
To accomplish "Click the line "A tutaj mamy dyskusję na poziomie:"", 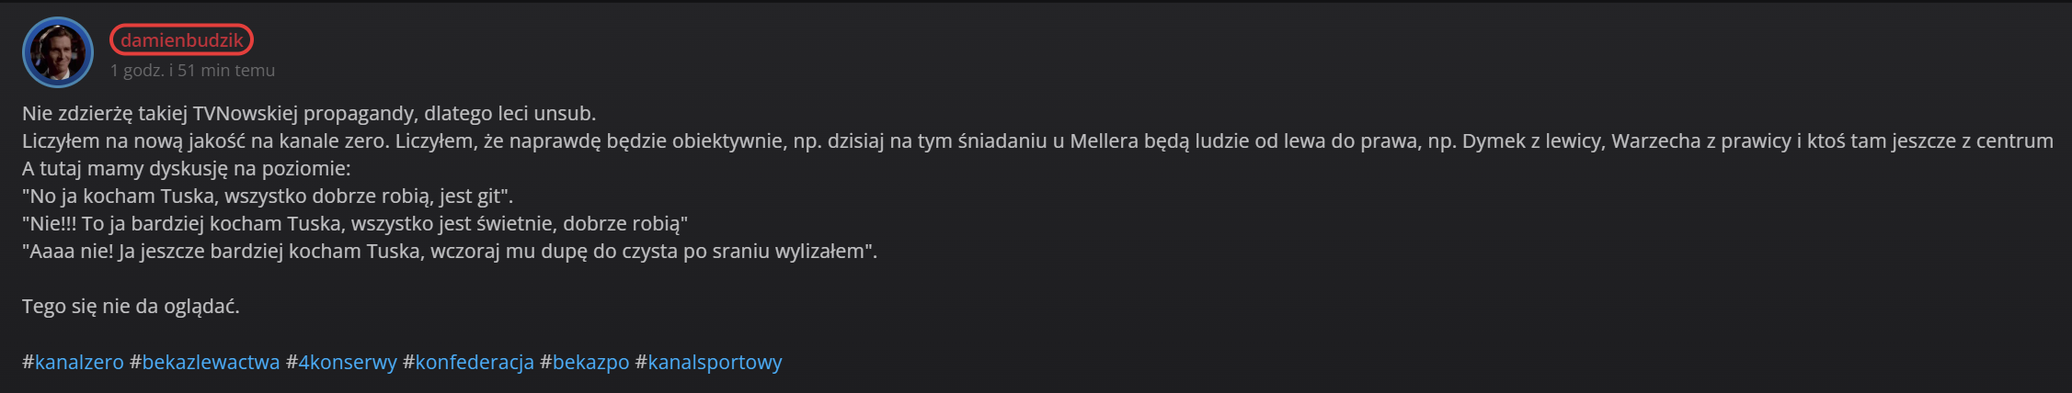I will [186, 169].
